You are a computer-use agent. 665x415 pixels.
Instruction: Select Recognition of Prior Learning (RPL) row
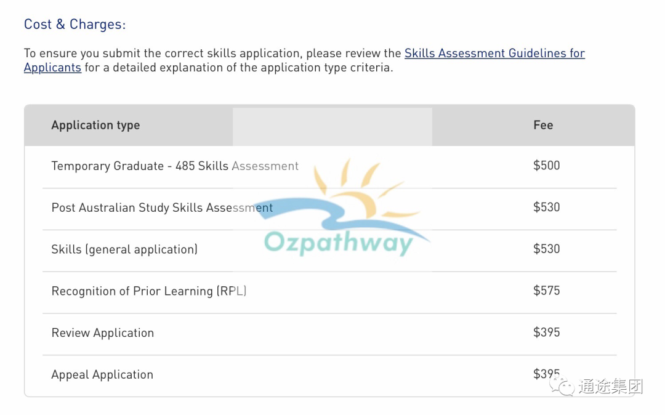(329, 292)
